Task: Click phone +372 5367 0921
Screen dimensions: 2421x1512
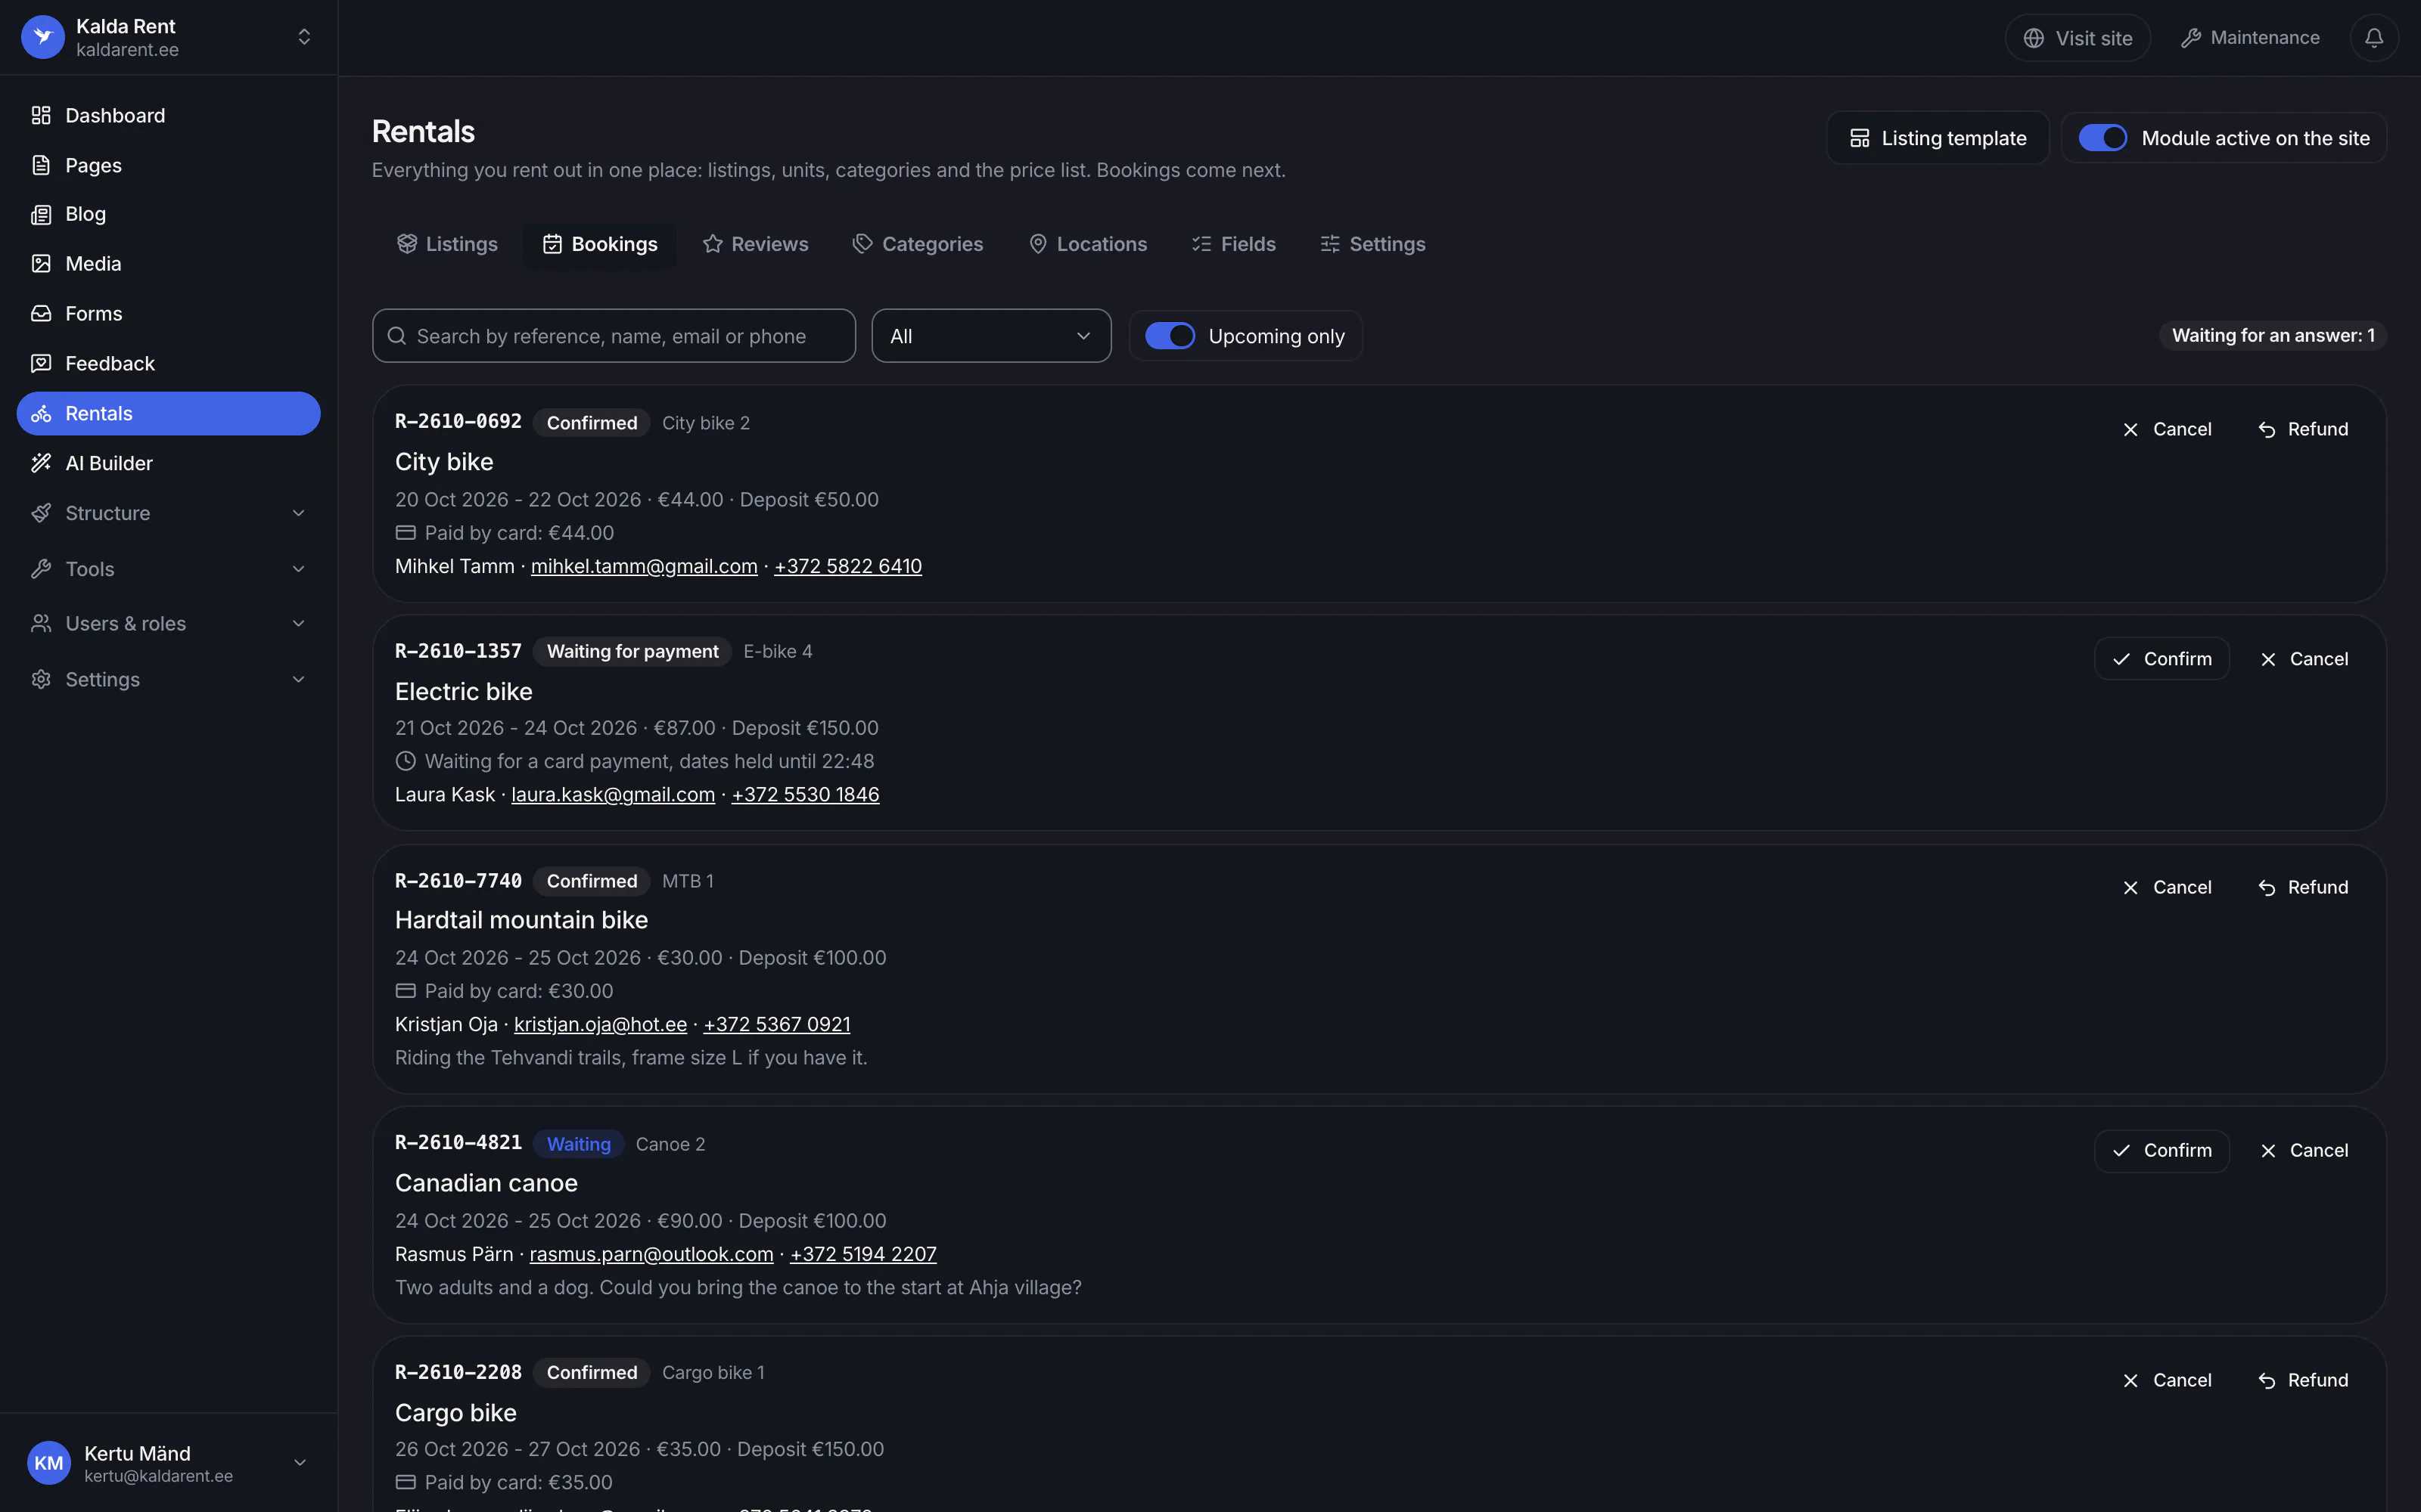Action: point(776,1024)
